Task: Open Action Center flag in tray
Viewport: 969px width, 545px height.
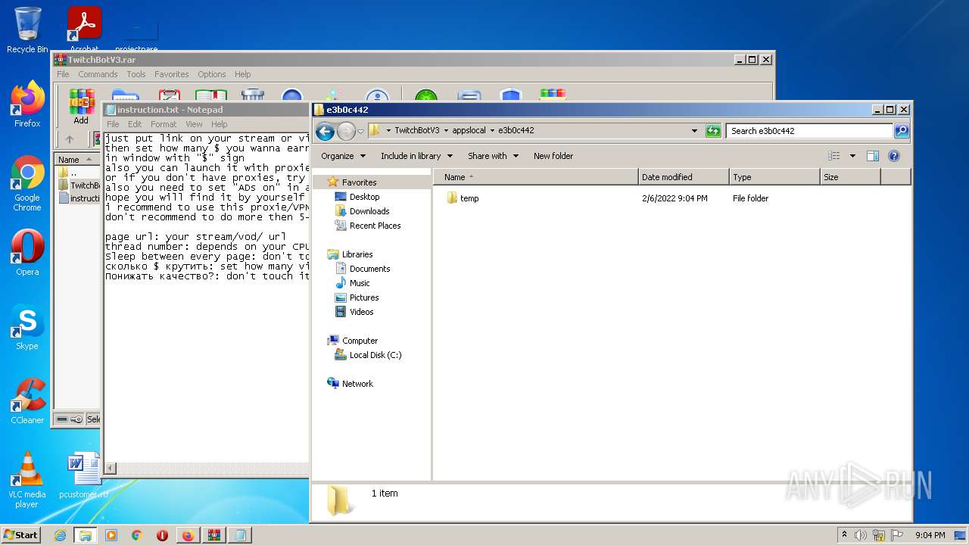Action: [897, 535]
